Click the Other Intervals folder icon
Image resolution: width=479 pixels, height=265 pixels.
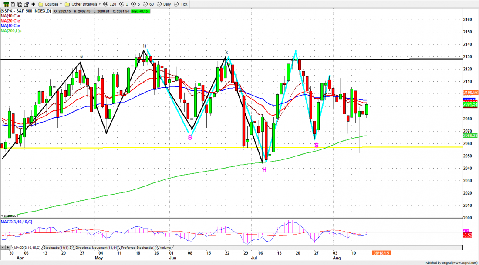coord(68,3)
